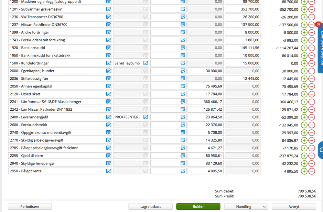Screen dimensions: 323x212
Task: Click the Lagre utkast button
Action: coord(151,207)
